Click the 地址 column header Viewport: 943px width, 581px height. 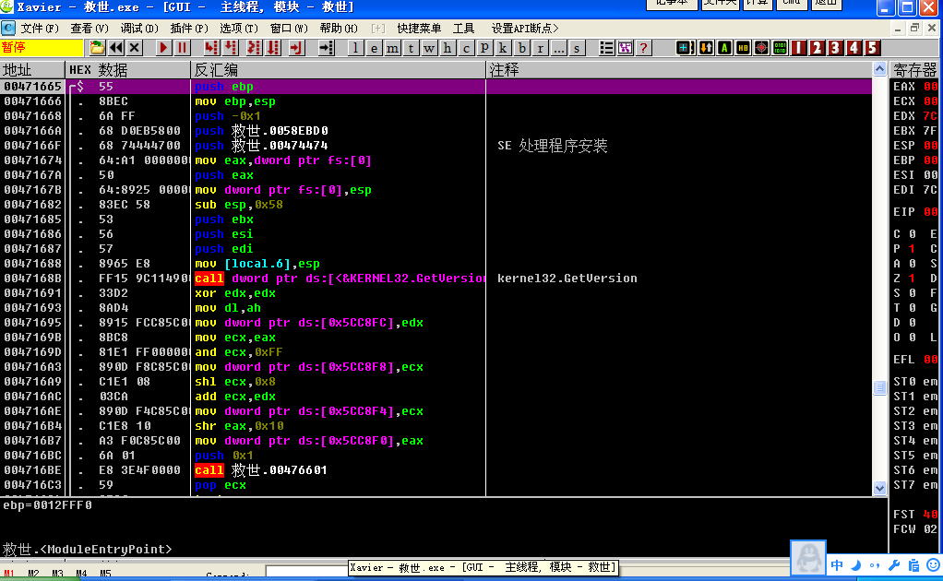[32, 70]
